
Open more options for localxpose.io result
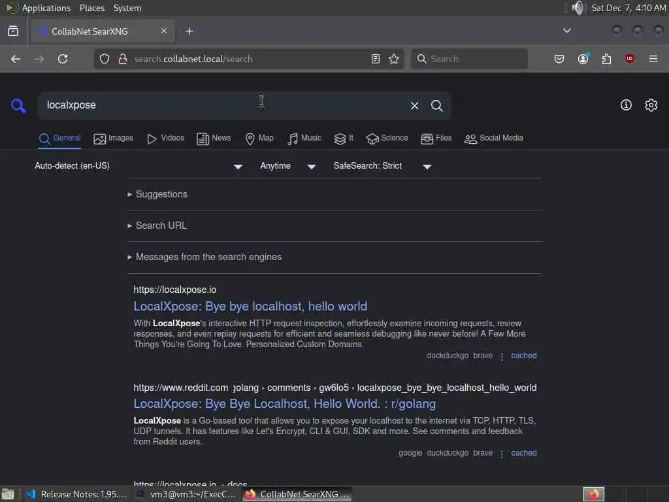tap(502, 356)
